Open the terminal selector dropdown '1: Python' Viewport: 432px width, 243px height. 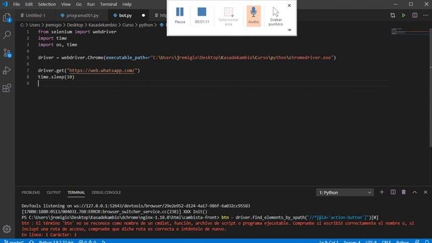[345, 192]
